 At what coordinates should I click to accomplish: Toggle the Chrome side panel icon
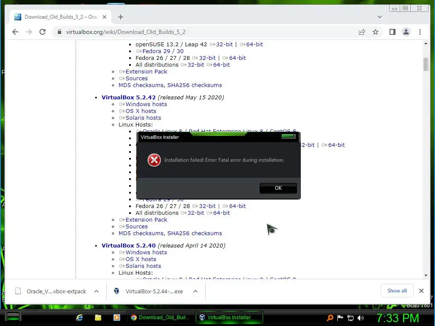(x=392, y=32)
